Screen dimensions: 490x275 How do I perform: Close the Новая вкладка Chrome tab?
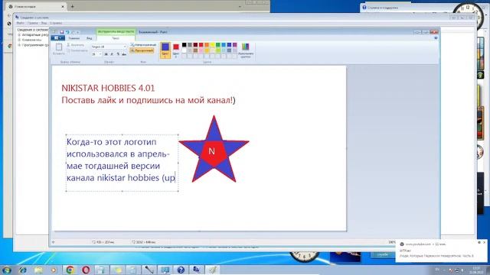(x=63, y=7)
